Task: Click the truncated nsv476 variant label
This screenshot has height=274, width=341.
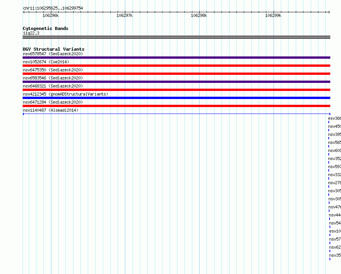Action: [x=335, y=207]
